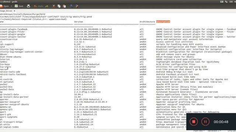
Task: Click version 2.2.3.dfsg.1-2ubuntu1
Action: (x=87, y=92)
